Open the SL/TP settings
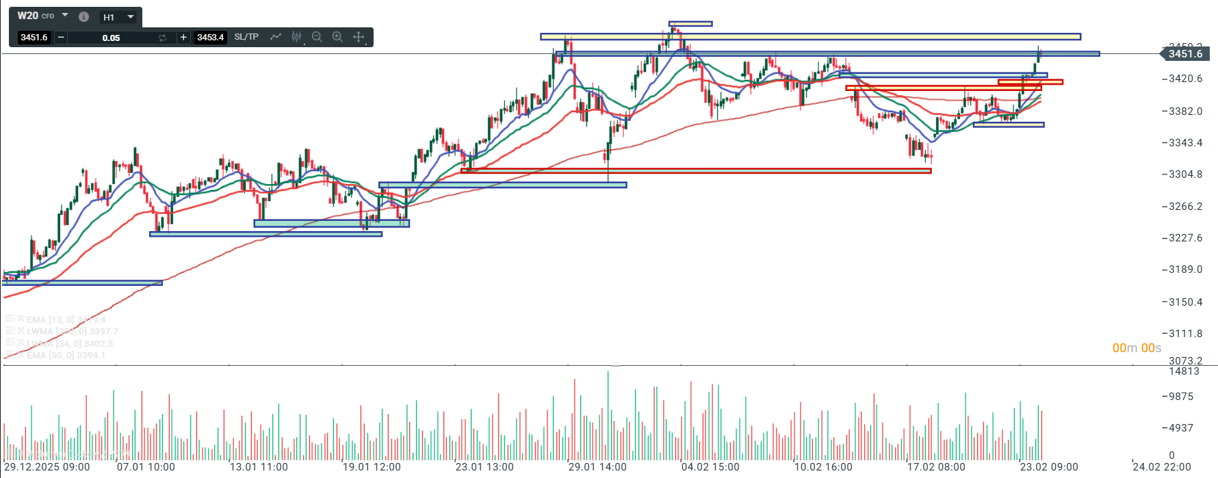1218x478 pixels. pyautogui.click(x=246, y=37)
